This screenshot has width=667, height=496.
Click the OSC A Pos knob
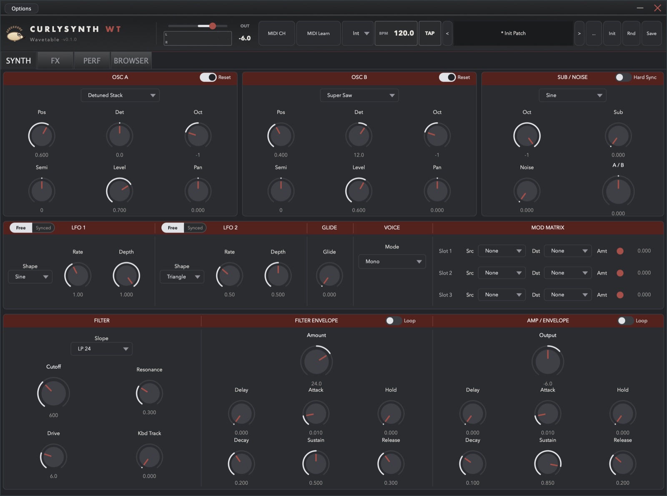click(x=42, y=135)
